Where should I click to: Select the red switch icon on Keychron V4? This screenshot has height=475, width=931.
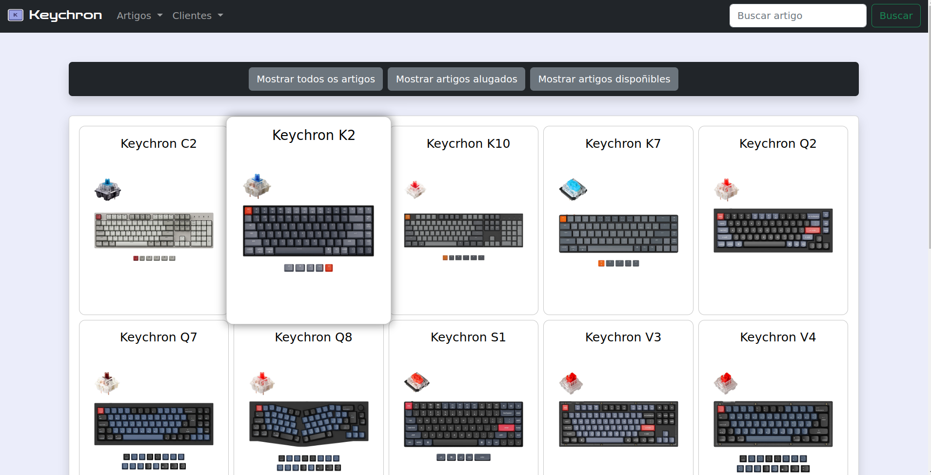coord(727,382)
